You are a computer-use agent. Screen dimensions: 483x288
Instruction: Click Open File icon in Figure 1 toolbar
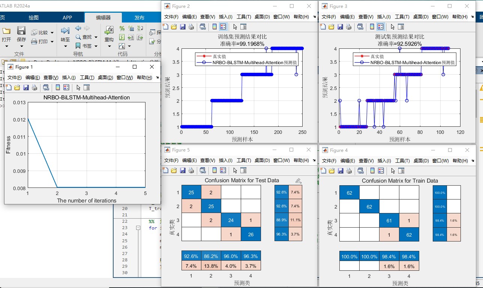17,87
